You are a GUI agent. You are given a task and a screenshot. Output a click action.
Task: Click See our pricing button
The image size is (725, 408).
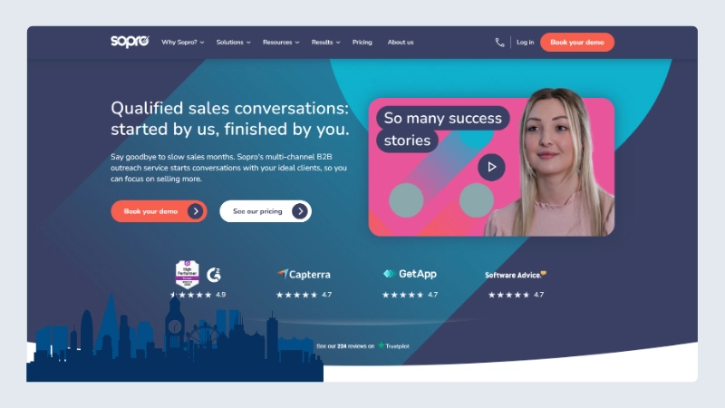click(x=266, y=211)
